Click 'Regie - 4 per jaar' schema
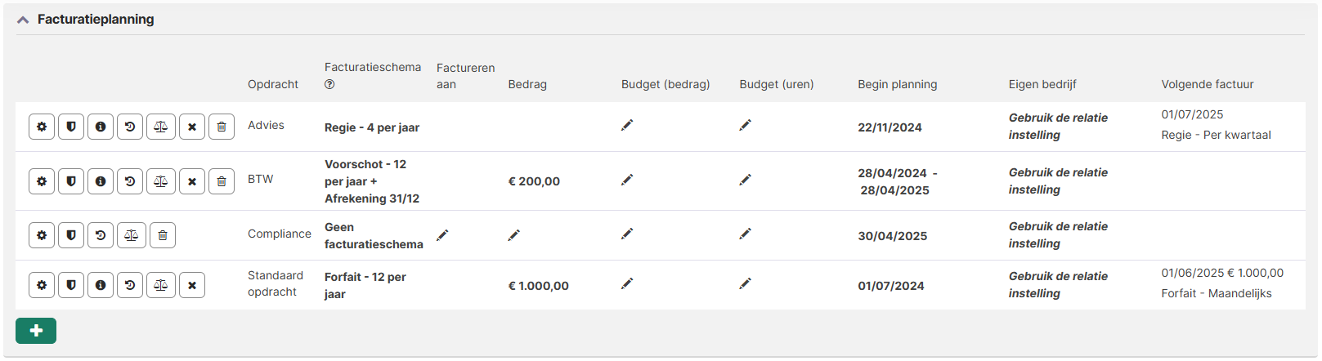 tap(372, 127)
